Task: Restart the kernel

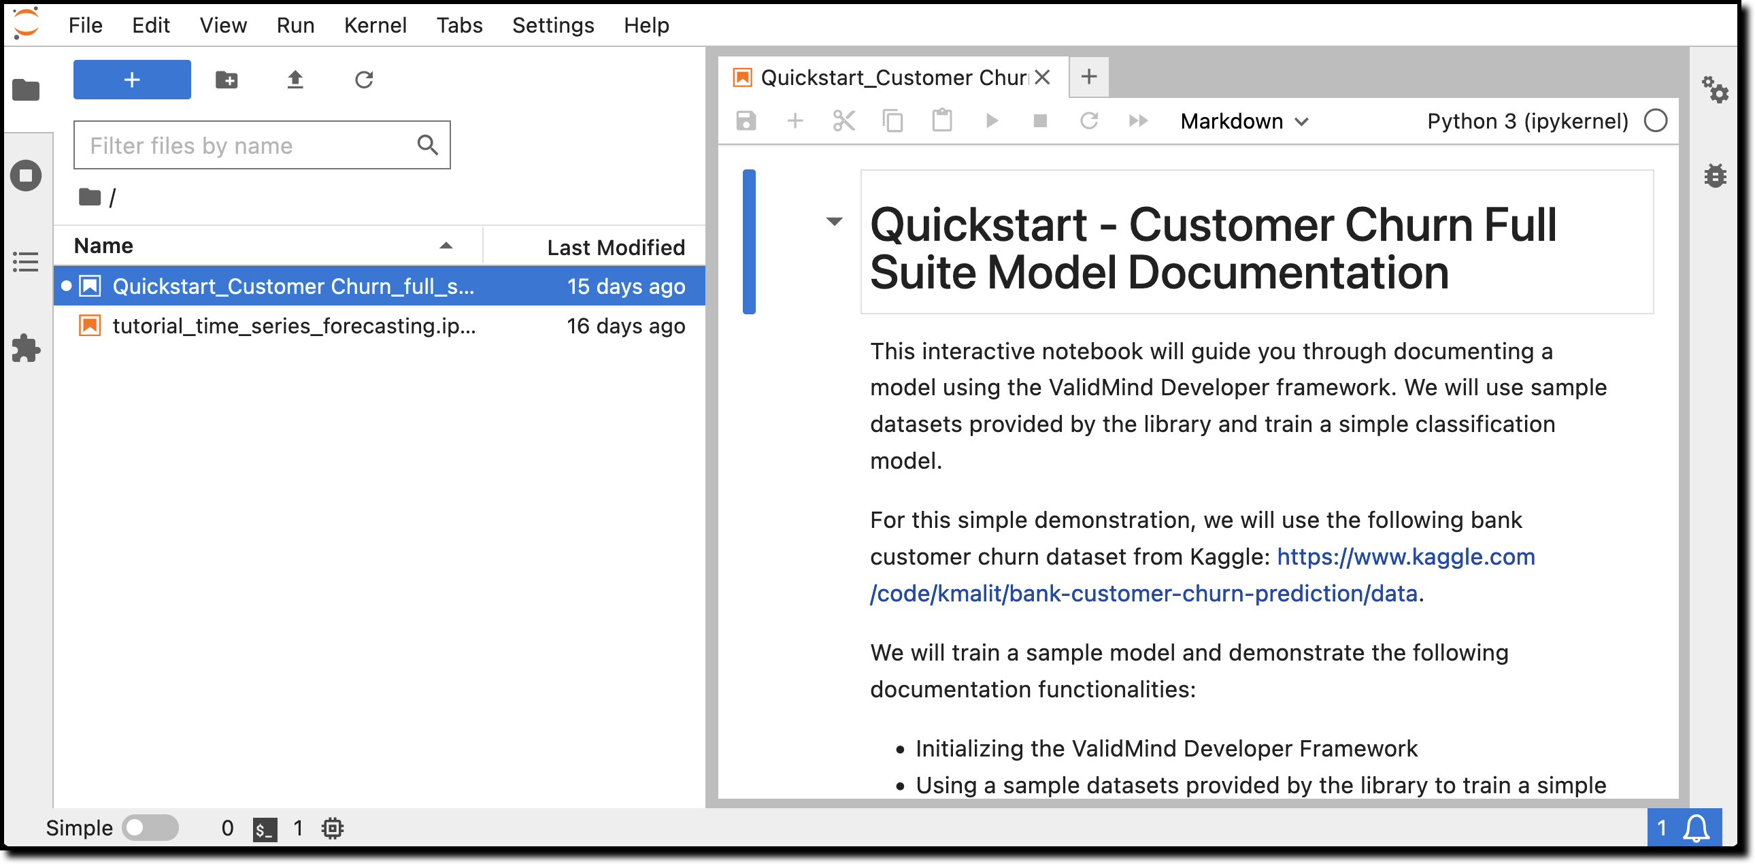Action: [x=1089, y=121]
